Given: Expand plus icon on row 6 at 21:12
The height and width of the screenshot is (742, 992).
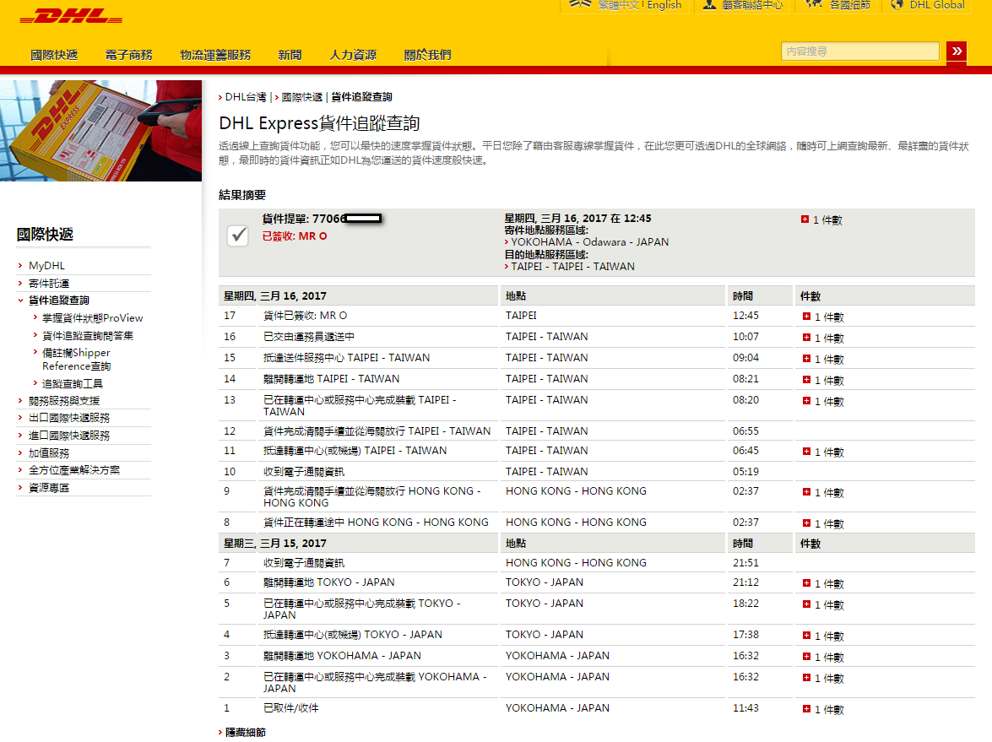Looking at the screenshot, I should 806,583.
